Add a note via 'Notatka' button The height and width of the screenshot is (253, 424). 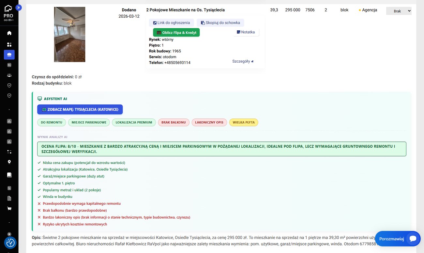tap(246, 32)
